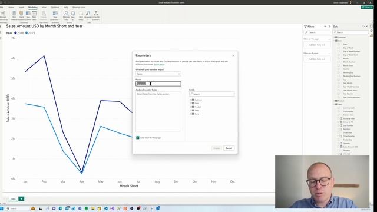Click 'Add data fields here' under page filters

[x=317, y=45]
